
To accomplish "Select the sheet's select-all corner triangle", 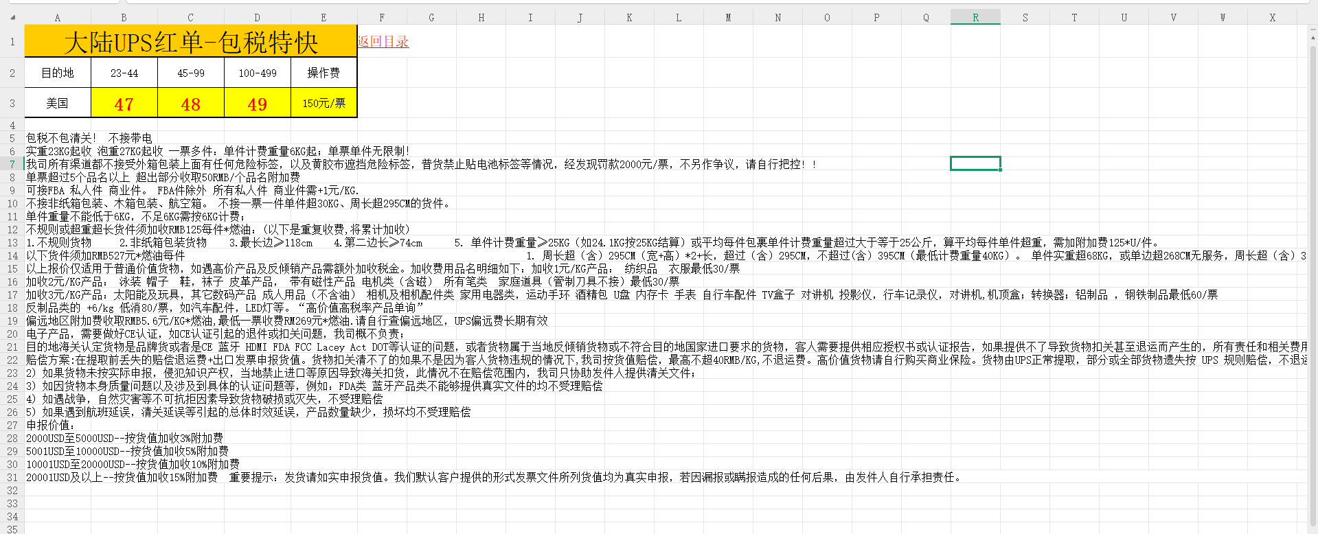I will click(12, 18).
